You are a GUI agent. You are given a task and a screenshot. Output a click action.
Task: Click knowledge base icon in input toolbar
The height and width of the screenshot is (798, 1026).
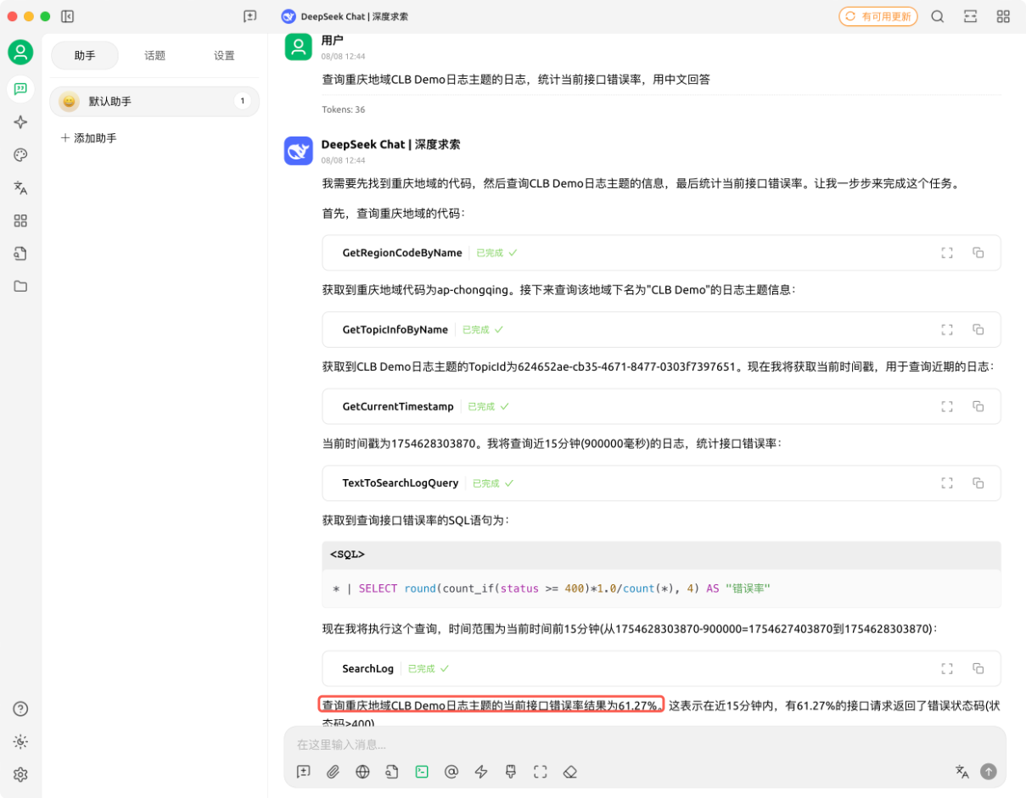pyautogui.click(x=392, y=772)
